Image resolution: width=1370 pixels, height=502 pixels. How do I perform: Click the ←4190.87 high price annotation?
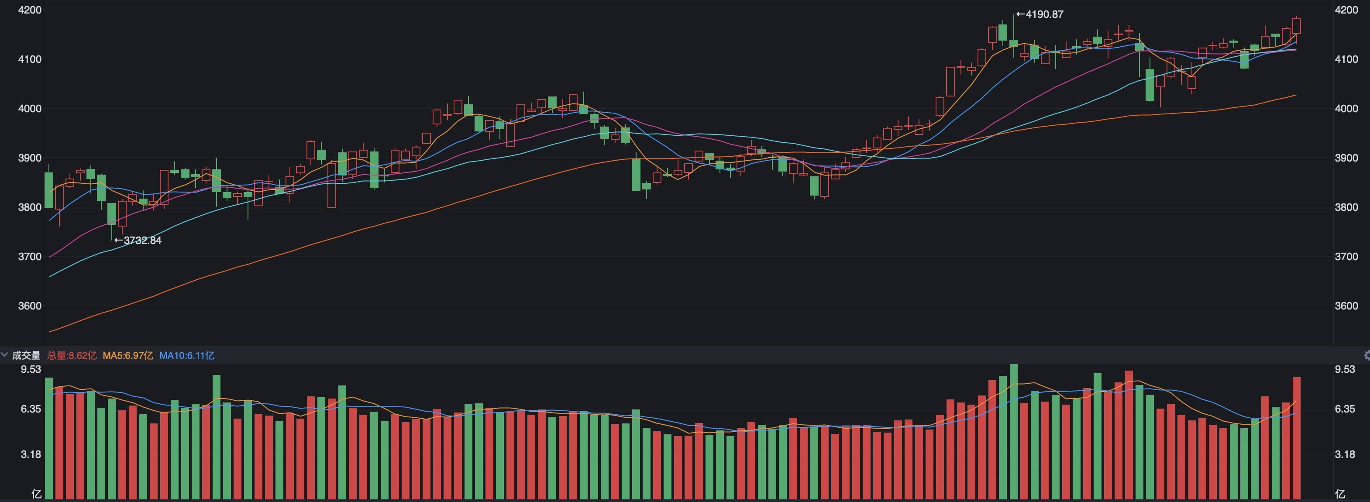tap(1040, 14)
